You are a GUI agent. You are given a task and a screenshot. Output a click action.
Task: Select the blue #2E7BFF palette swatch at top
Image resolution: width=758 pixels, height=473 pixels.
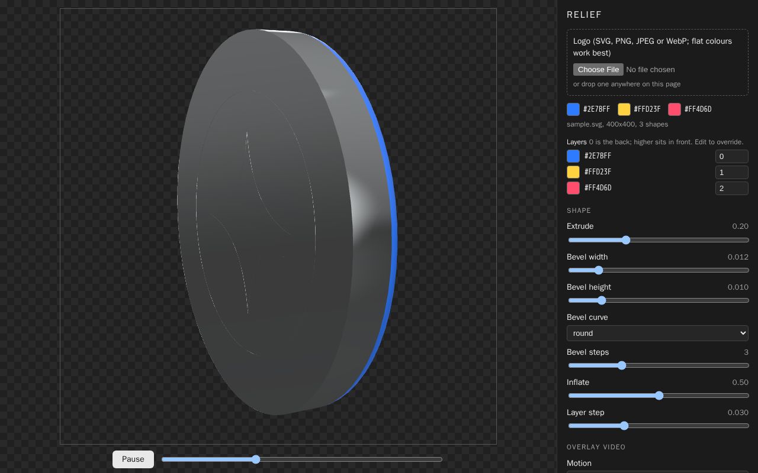tap(573, 109)
